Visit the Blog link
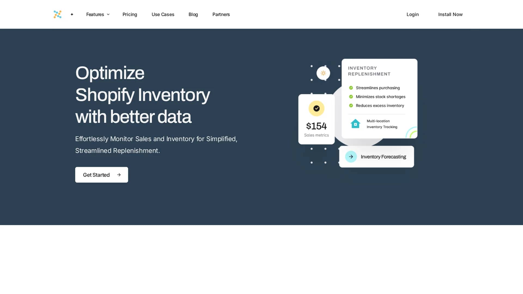This screenshot has width=523, height=294. (x=193, y=14)
